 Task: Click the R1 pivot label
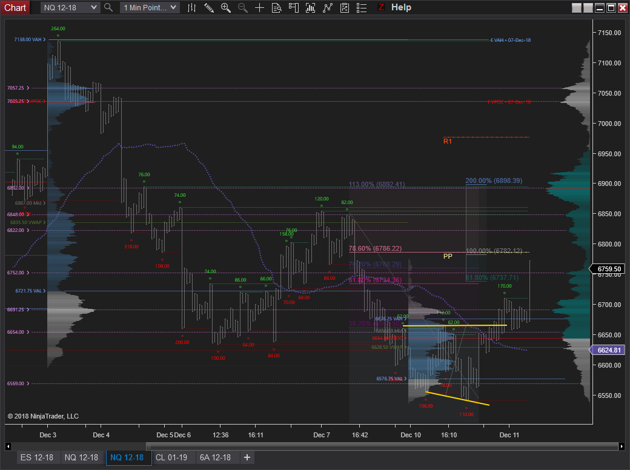pos(448,141)
